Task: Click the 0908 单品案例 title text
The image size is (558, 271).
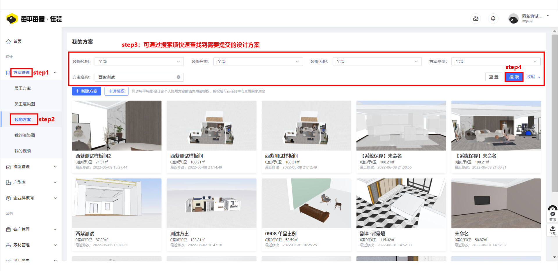Action: tap(281, 234)
